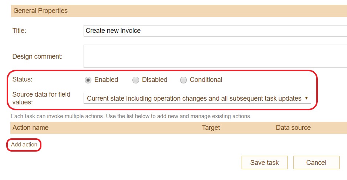
Task: Click the arrow on the source data combo box
Action: pos(306,98)
